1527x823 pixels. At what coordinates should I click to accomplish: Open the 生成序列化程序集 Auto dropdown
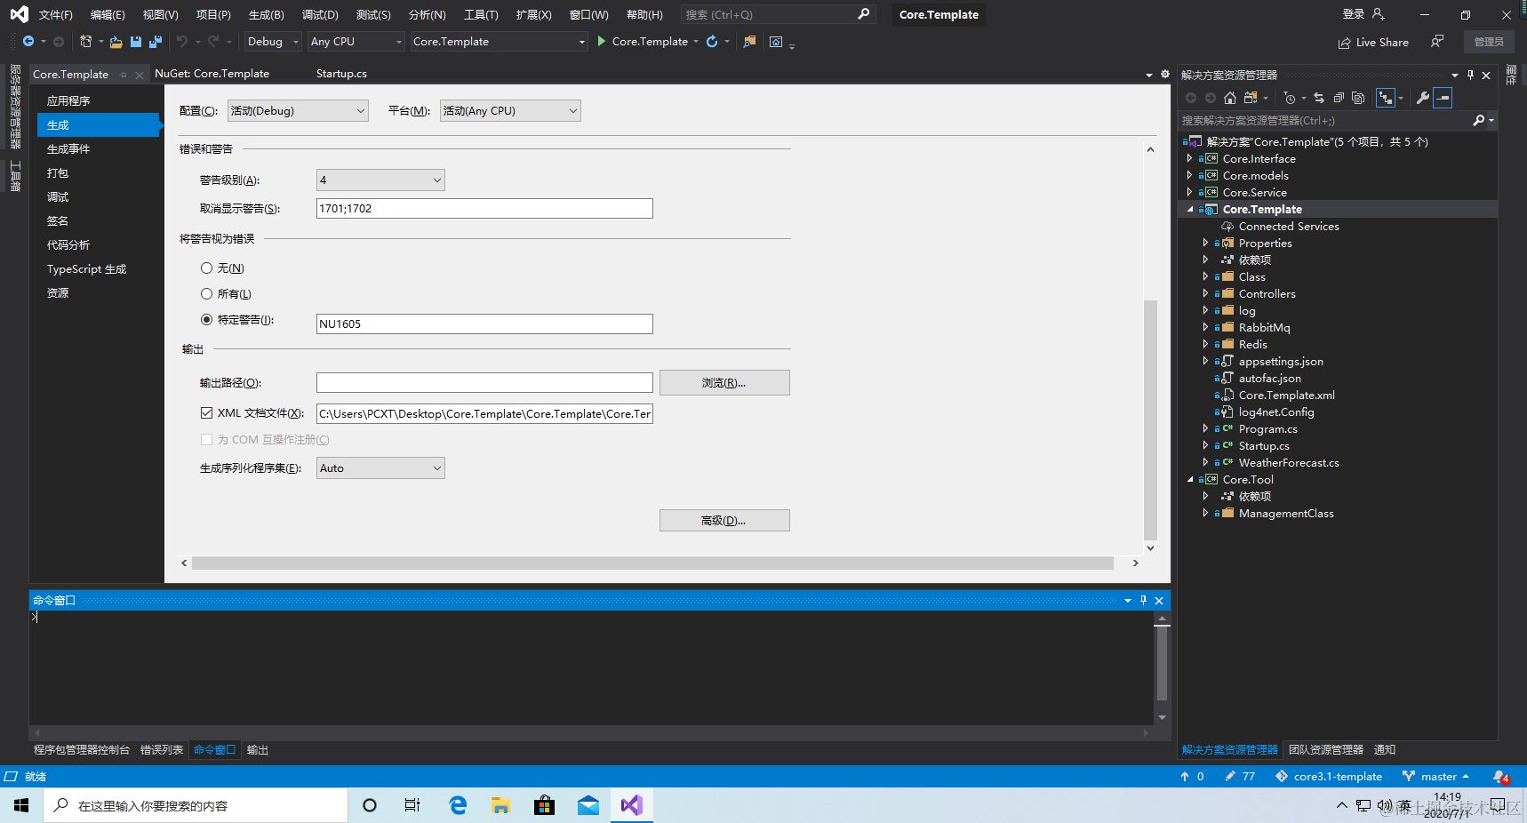[380, 467]
